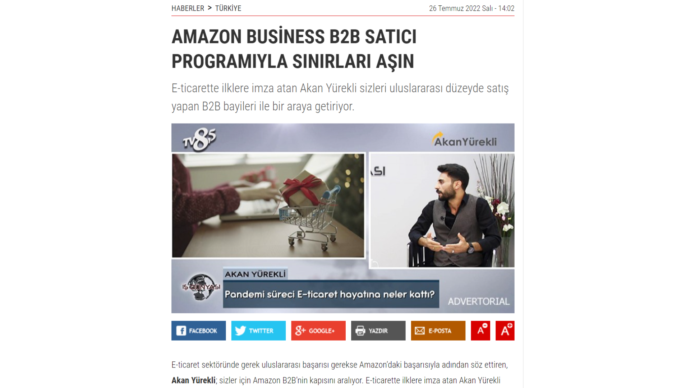This screenshot has height=388, width=690.
Task: Open TÜRKİYE breadcrumb category
Action: (228, 8)
